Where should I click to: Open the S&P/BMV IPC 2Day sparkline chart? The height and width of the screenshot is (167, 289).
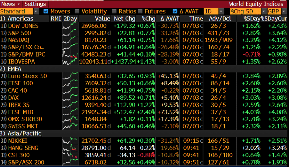[x=70, y=54]
